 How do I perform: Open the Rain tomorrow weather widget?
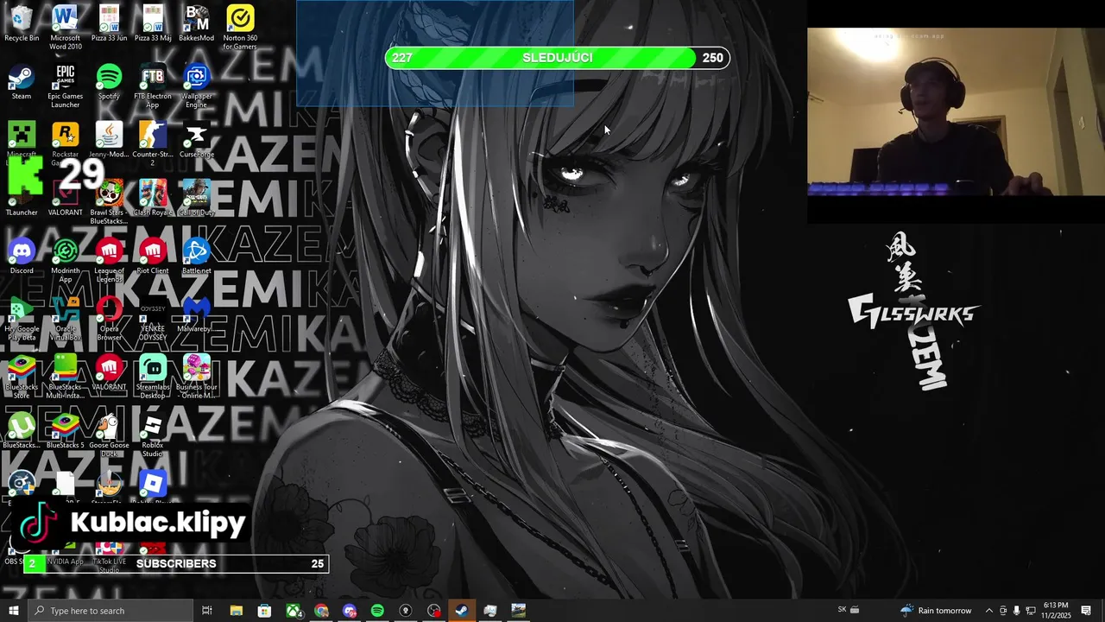coord(937,611)
